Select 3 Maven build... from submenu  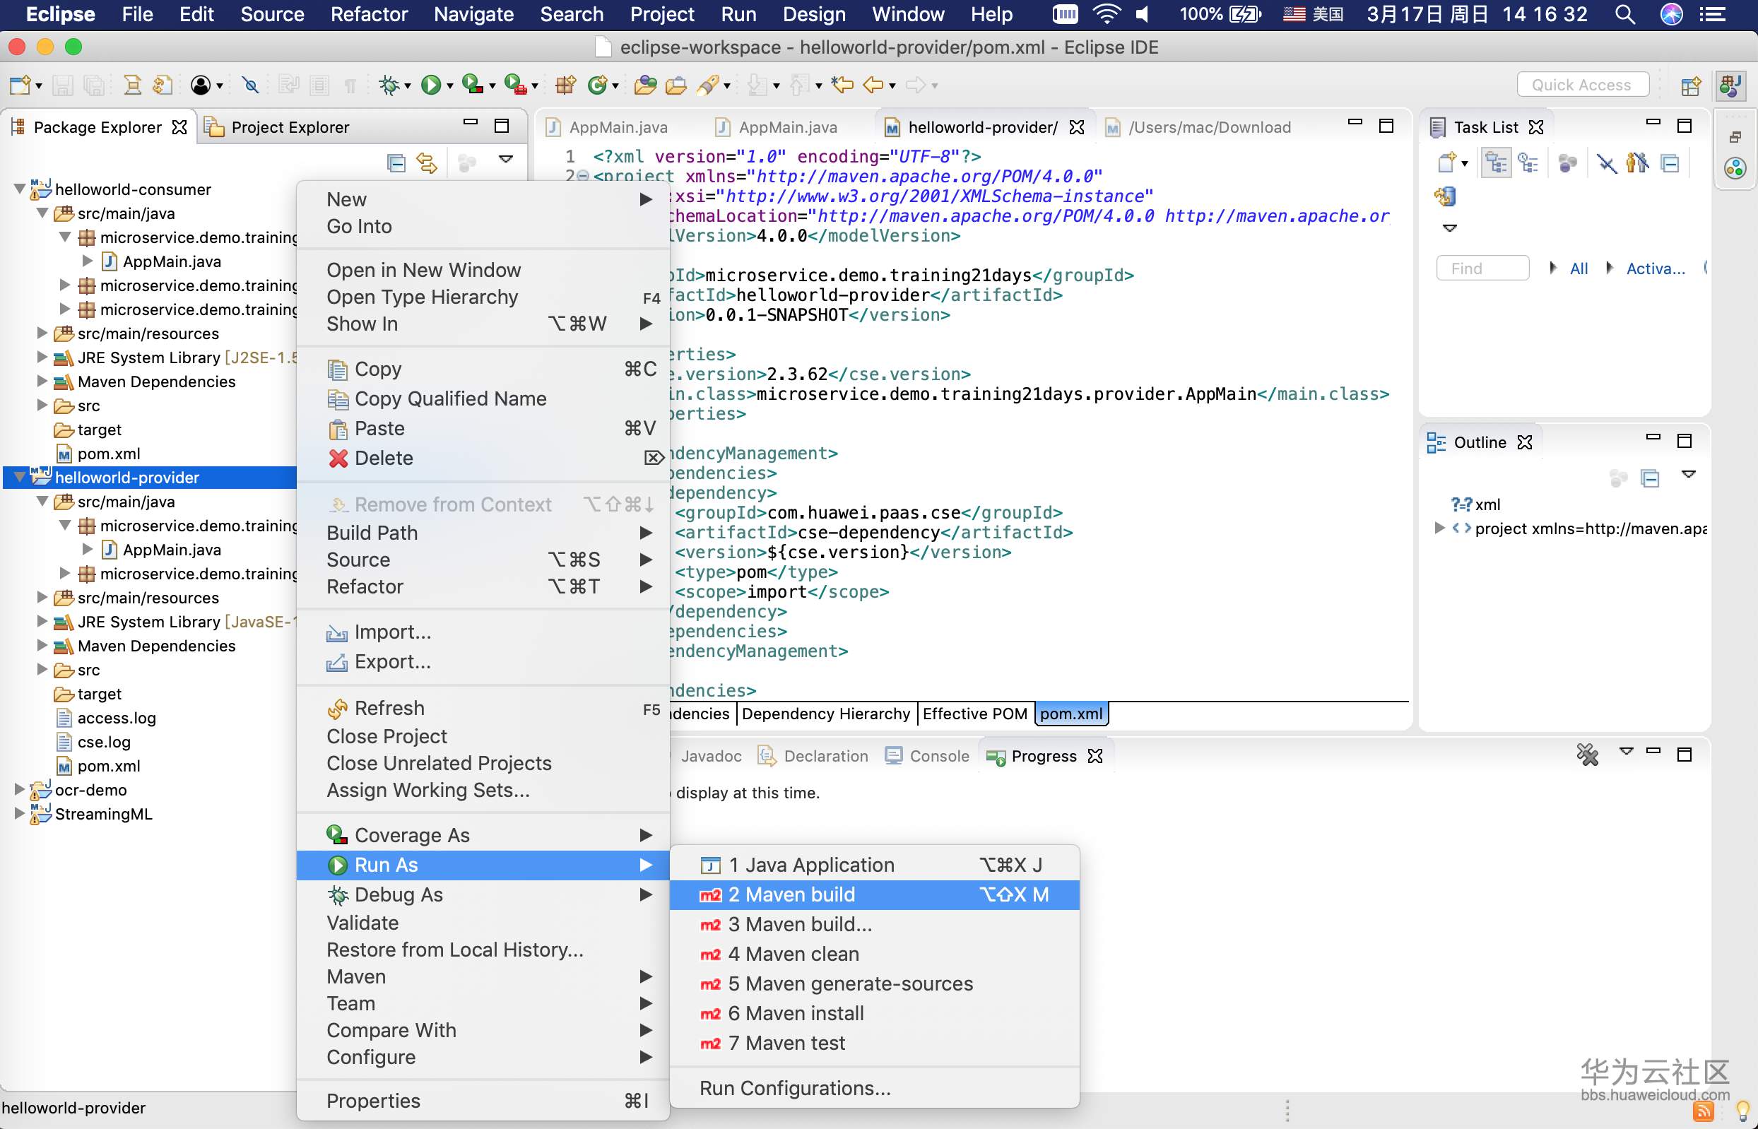click(799, 924)
